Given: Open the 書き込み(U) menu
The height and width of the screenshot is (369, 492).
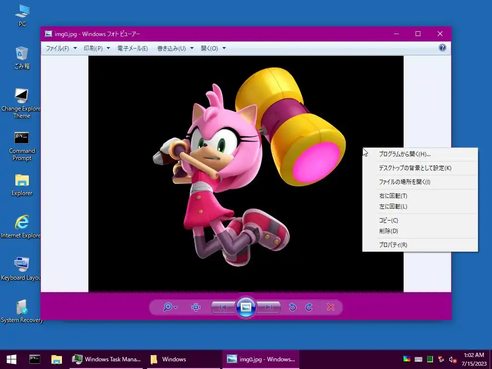Looking at the screenshot, I should [172, 49].
